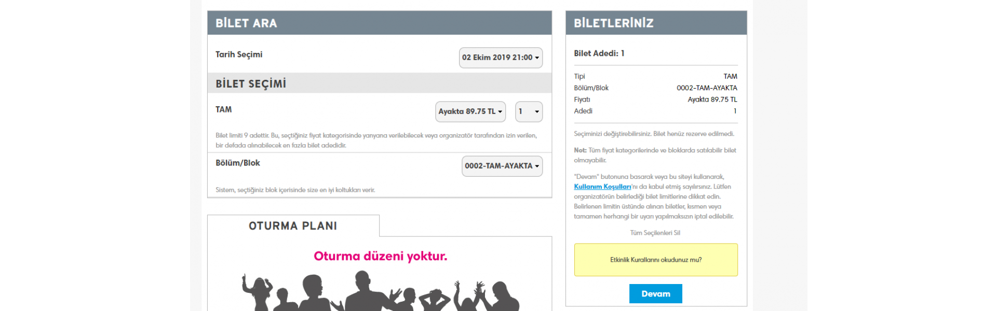The height and width of the screenshot is (311, 997).
Task: Open the Kullanım Koşulları link
Action: pos(602,187)
